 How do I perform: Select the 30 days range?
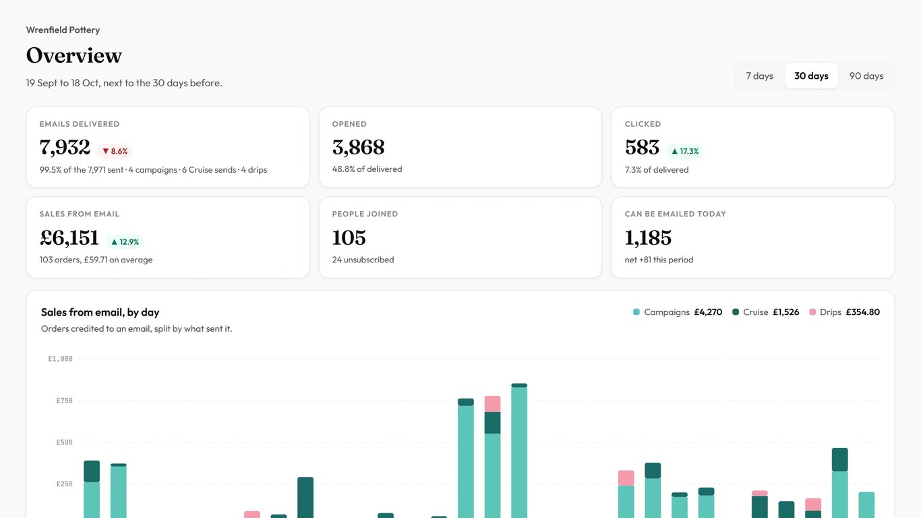point(811,76)
